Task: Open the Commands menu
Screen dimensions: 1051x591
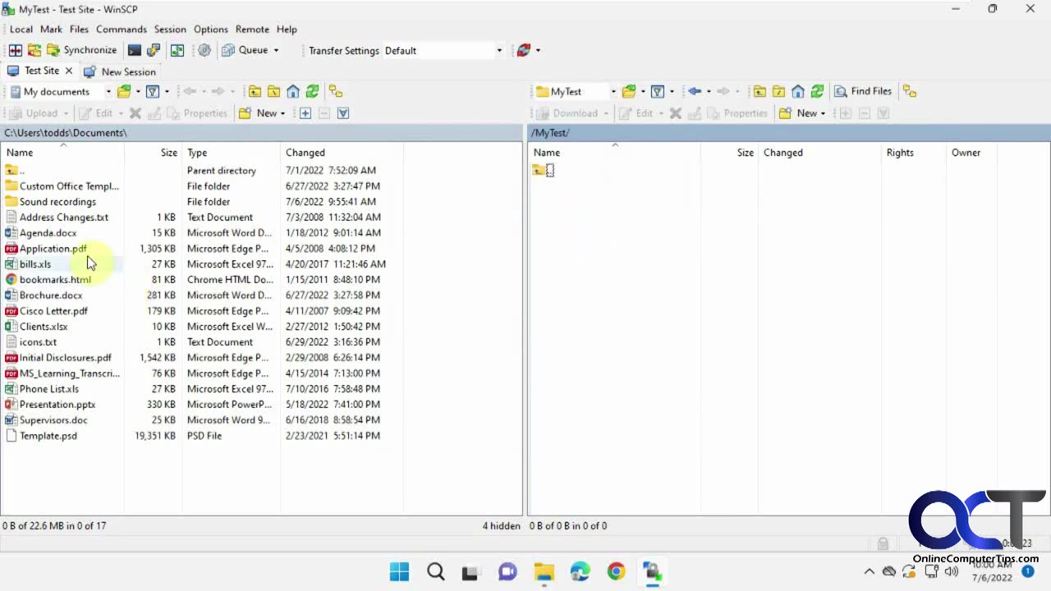Action: coord(121,29)
